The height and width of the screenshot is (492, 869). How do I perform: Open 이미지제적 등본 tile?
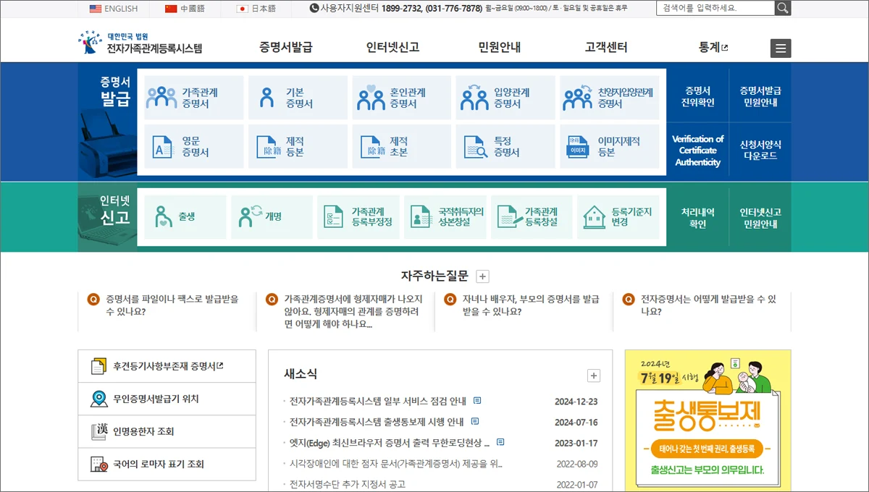(610, 147)
